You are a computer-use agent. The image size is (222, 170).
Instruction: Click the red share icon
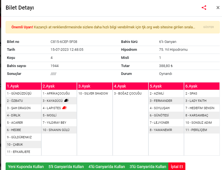204,8
